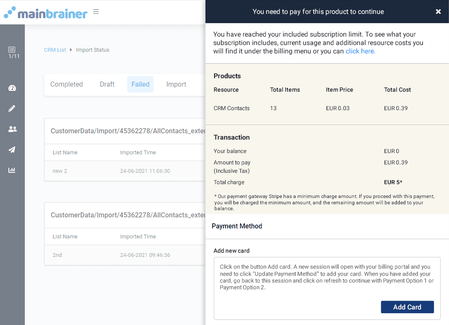Navigate back using the CRM List breadcrumb
Viewport: 449px width, 325px height.
[x=55, y=50]
